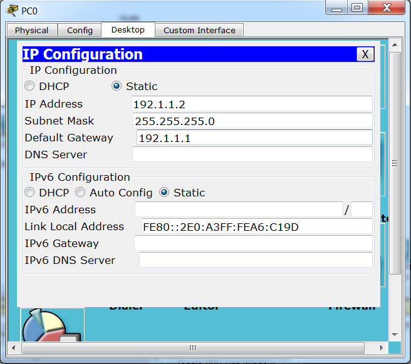411x364 pixels.
Task: Open the Config tab
Action: pyautogui.click(x=80, y=30)
